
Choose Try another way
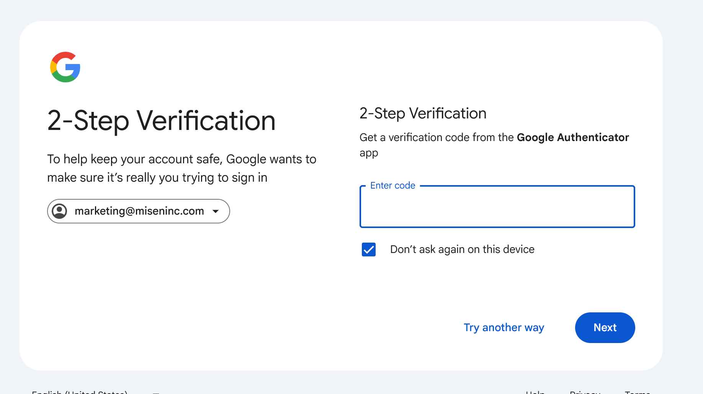tap(504, 328)
